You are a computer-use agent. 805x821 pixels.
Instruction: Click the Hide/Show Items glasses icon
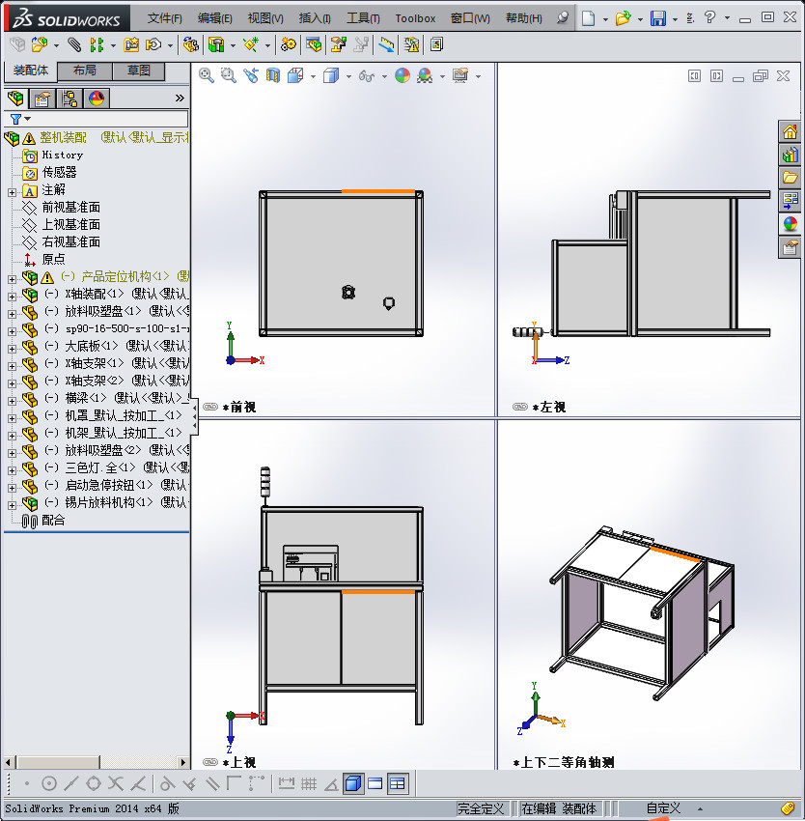click(x=367, y=76)
